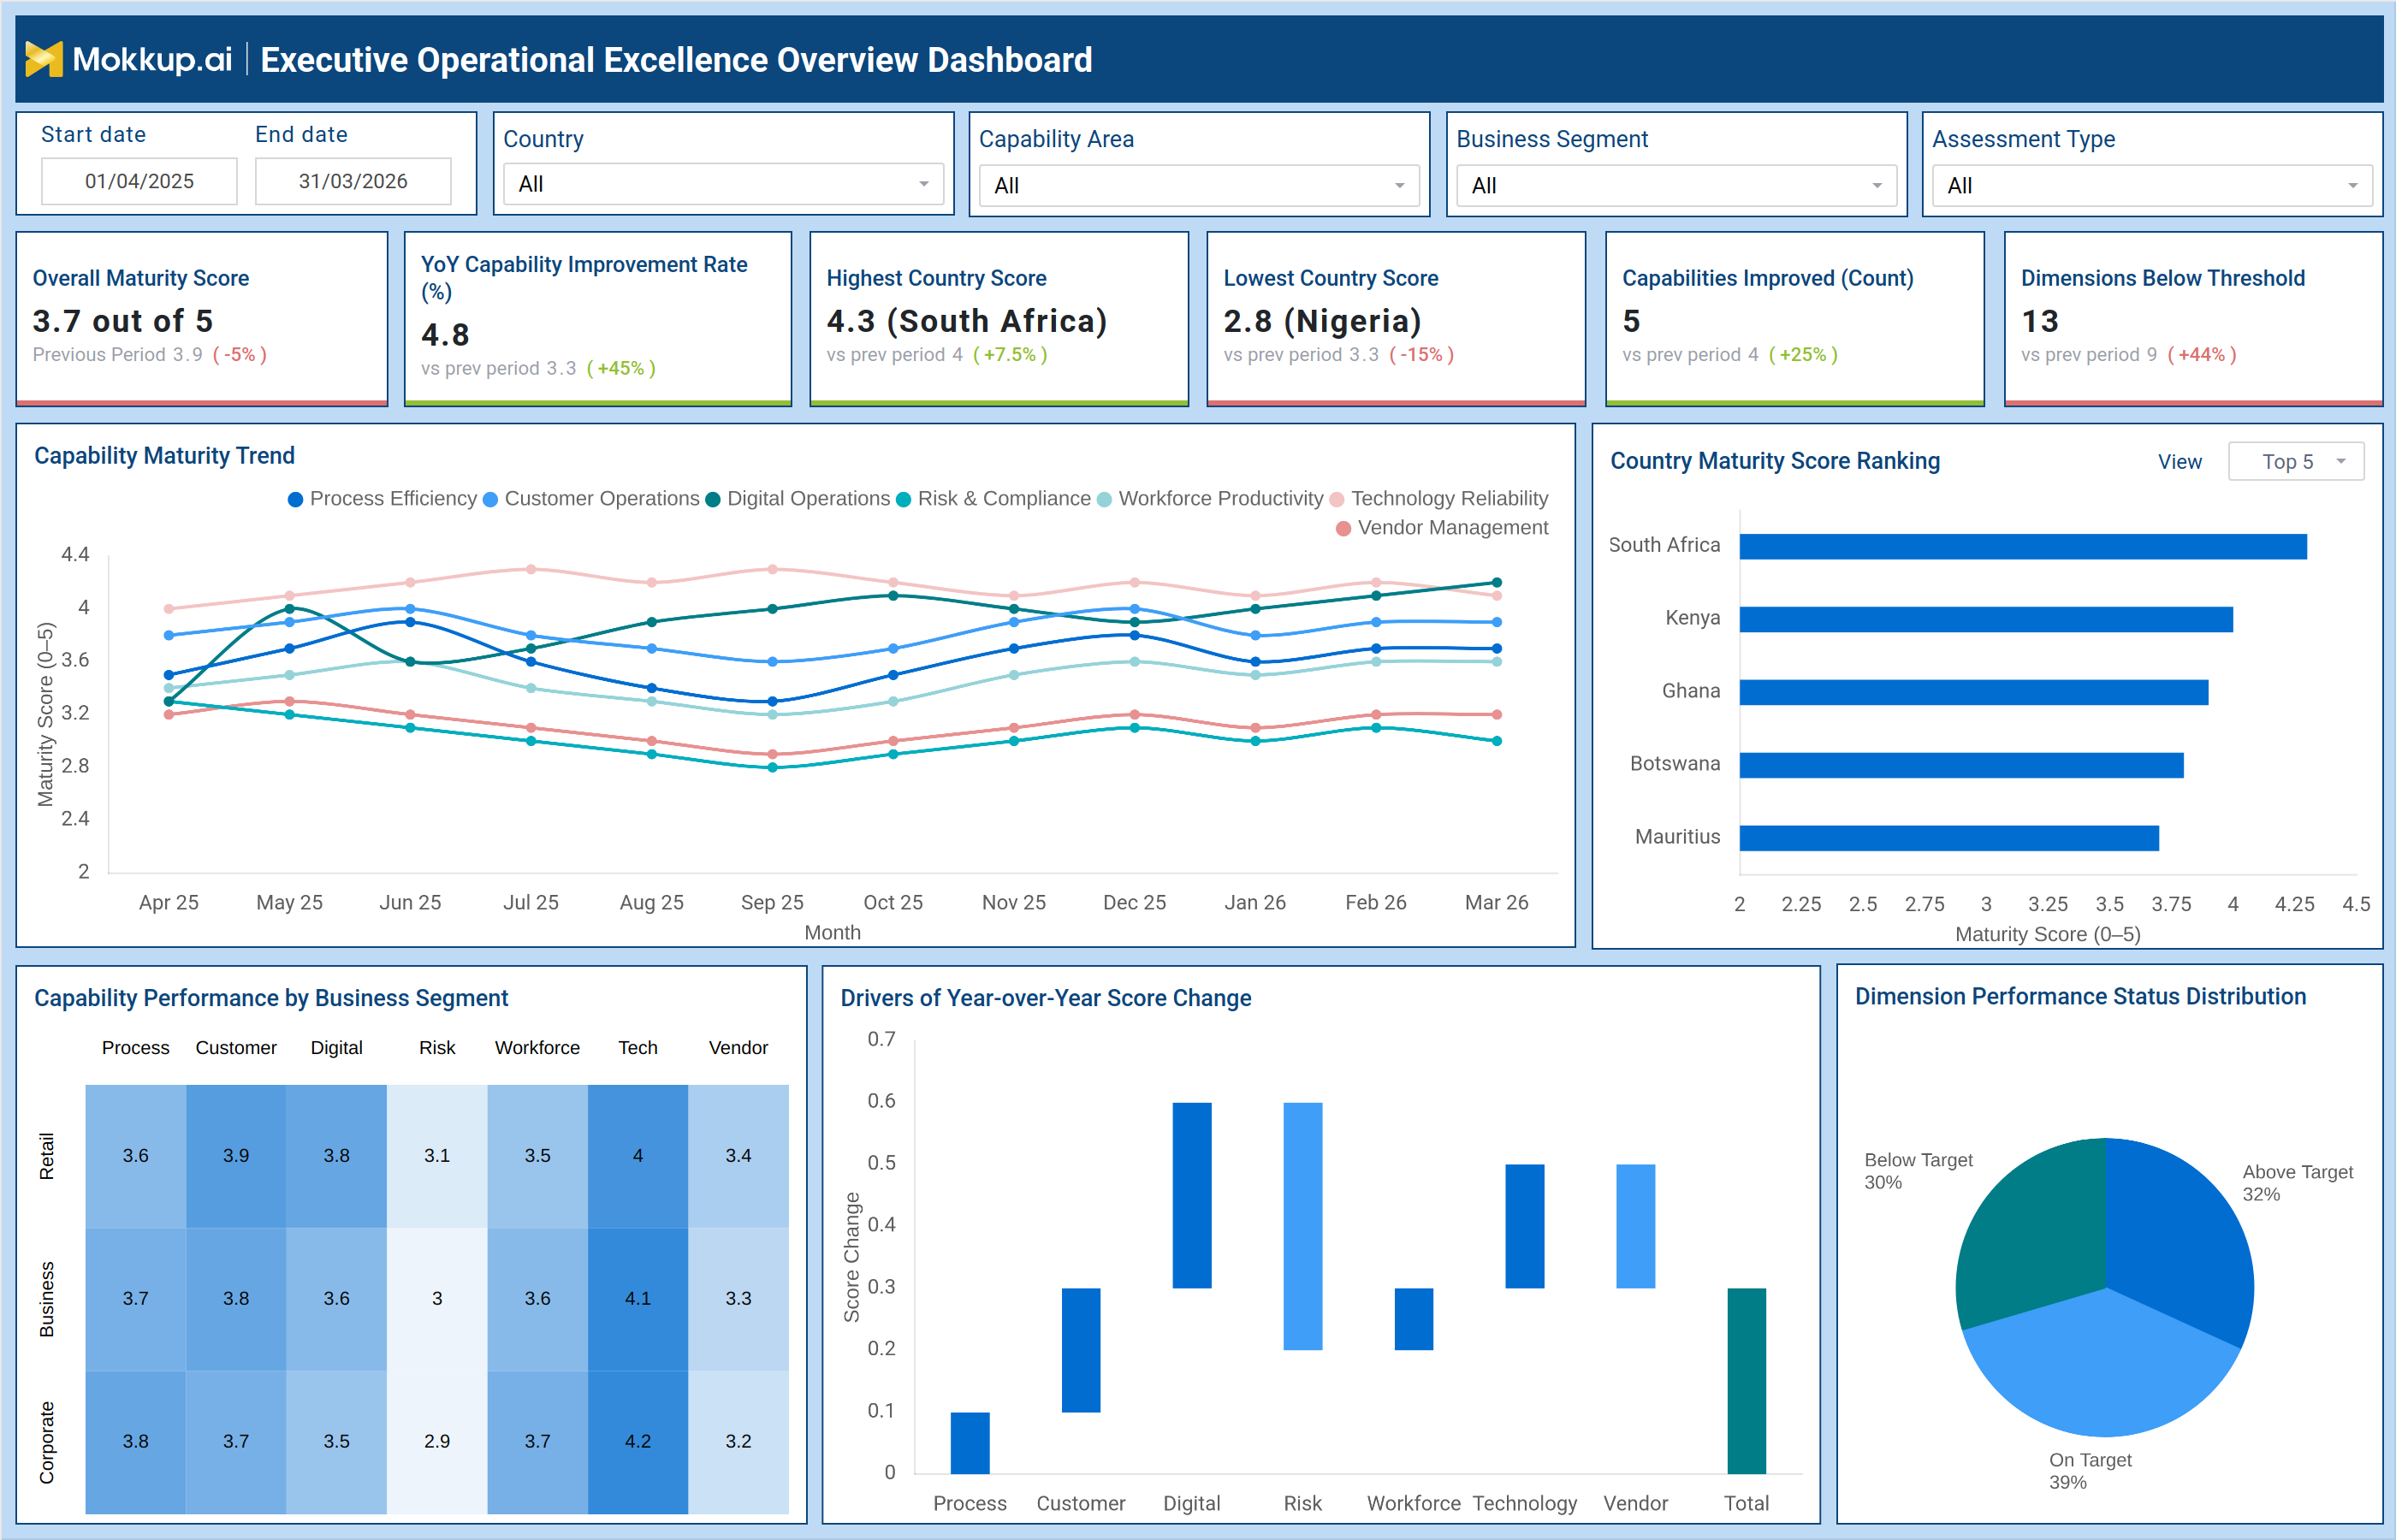2396x1540 pixels.
Task: Click the Lowest Country Score value
Action: pyautogui.click(x=1322, y=321)
